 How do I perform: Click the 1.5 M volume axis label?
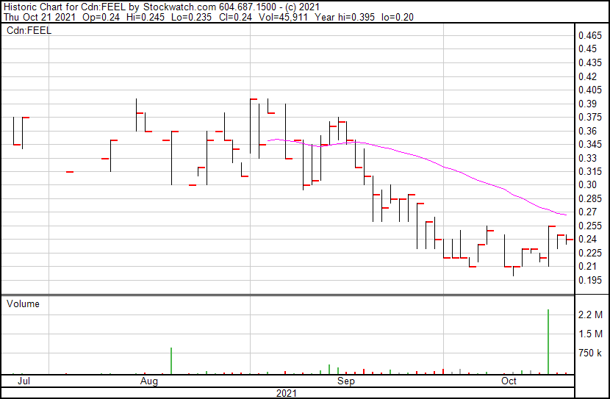click(x=590, y=334)
